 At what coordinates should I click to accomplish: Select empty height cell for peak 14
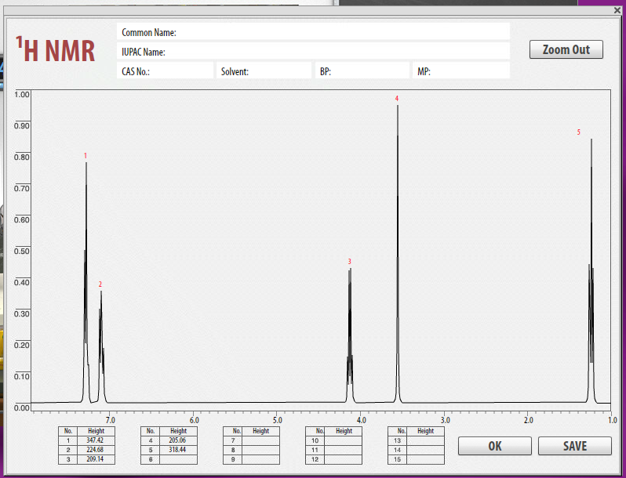pos(425,450)
